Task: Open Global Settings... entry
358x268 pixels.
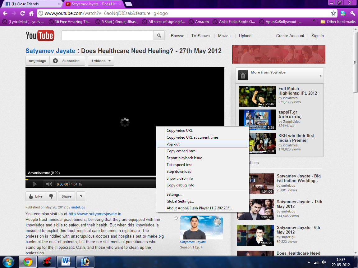Action: (203, 201)
